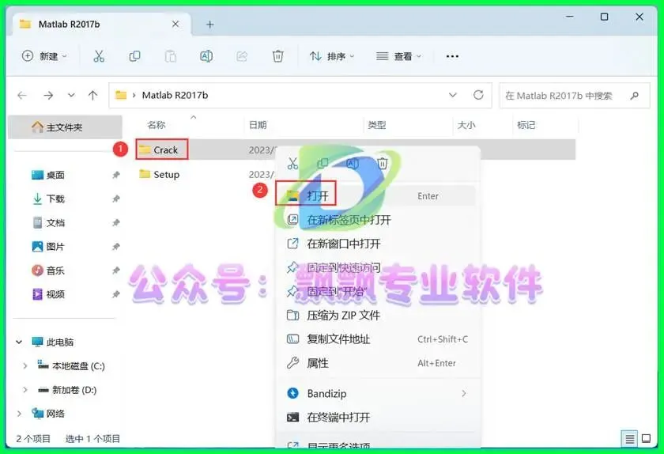Click the Share icon in the toolbar
Image resolution: width=664 pixels, height=454 pixels.
(x=242, y=56)
